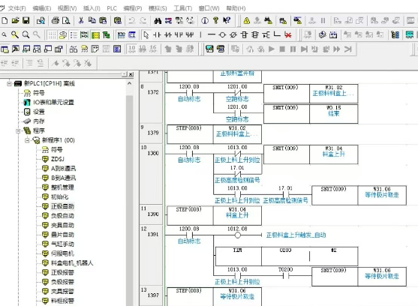Viewport: 418px width, 306px height.
Task: Select the new normally-open contact tool
Action: [x=157, y=35]
